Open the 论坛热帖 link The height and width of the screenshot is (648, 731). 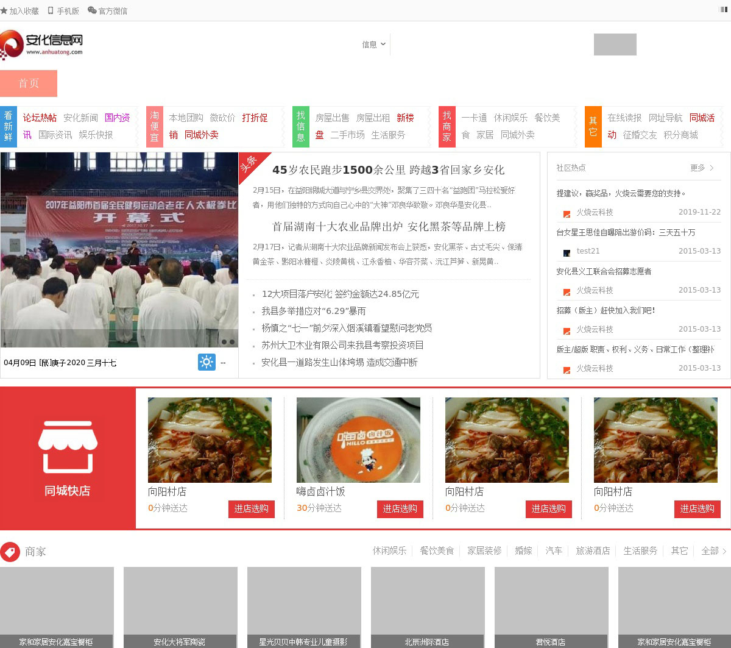pos(40,118)
